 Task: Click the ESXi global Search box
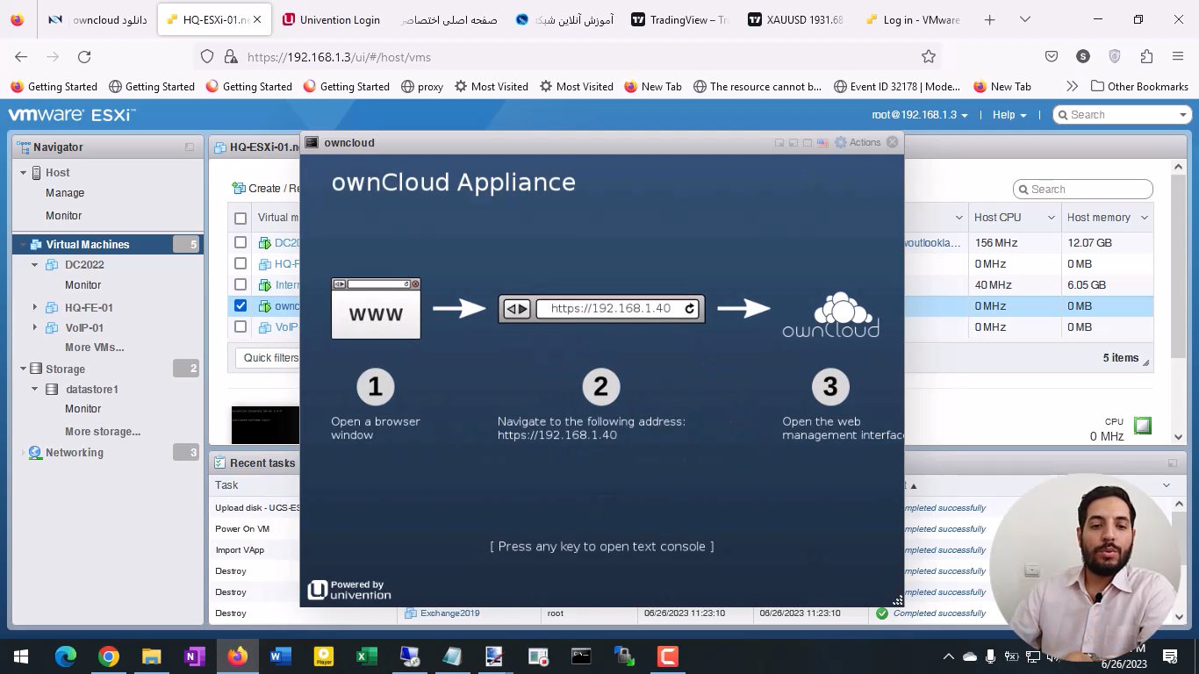(x=1122, y=115)
